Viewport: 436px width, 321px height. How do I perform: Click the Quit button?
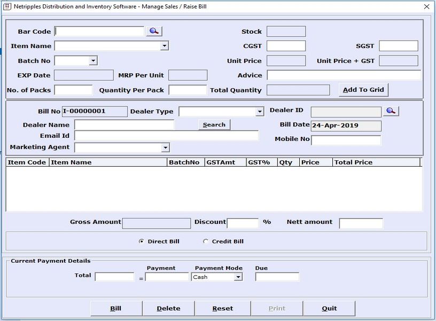coord(329,309)
